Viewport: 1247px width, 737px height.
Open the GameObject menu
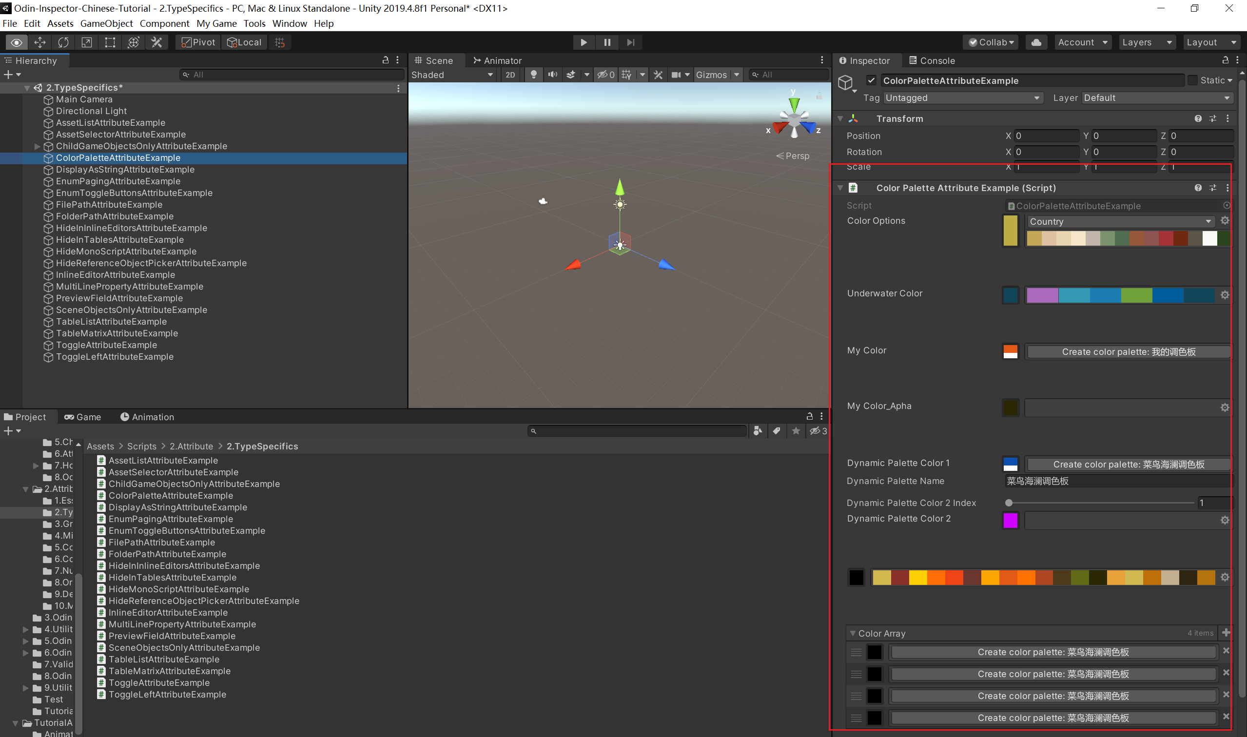106,23
